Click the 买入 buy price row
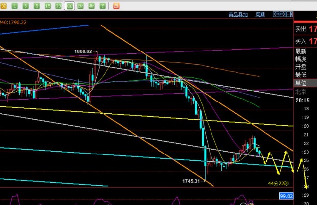The height and width of the screenshot is (205, 317). 305,41
